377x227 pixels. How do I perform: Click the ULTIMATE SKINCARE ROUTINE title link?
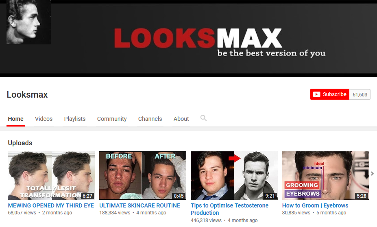coord(139,205)
